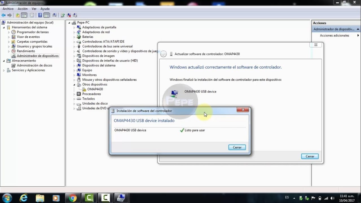Close the Instalación de software popup
361x203 pixels.
pyautogui.click(x=243, y=110)
